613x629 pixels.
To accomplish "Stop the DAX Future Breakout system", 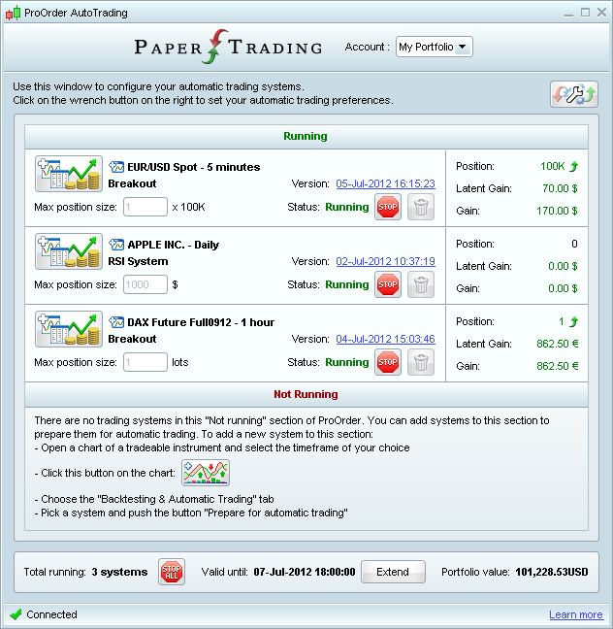I will click(x=388, y=362).
